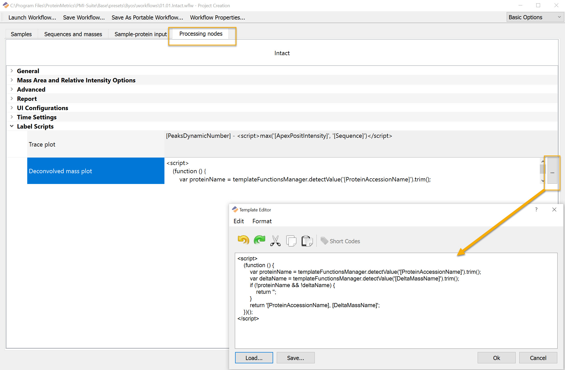Select the Deconvolved mass plot row
Viewport: 565px width, 370px height.
[x=96, y=171]
